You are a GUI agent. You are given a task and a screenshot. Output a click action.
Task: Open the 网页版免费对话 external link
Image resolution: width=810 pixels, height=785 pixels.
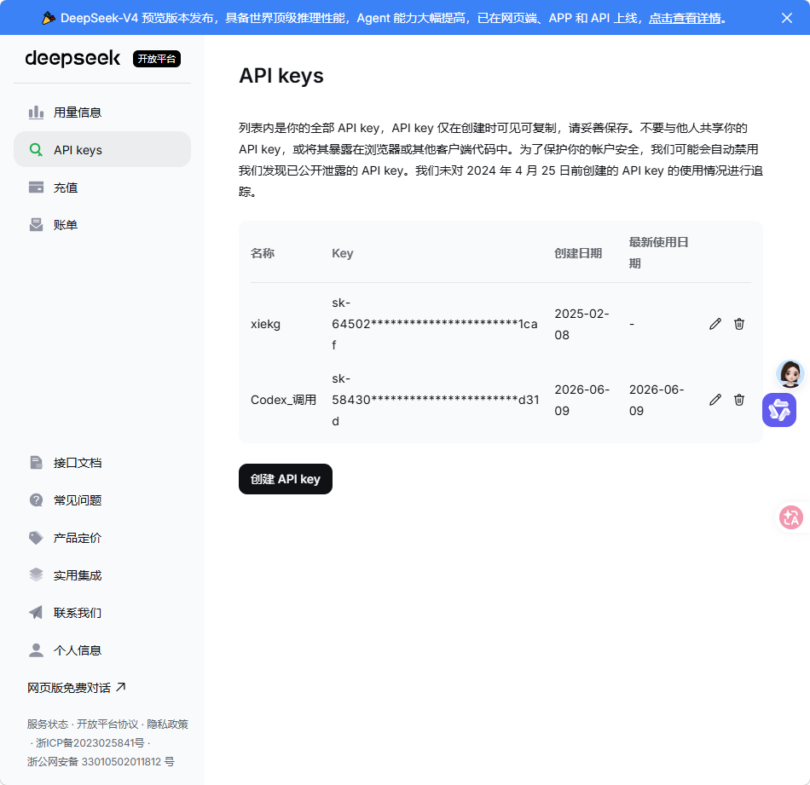(x=77, y=687)
